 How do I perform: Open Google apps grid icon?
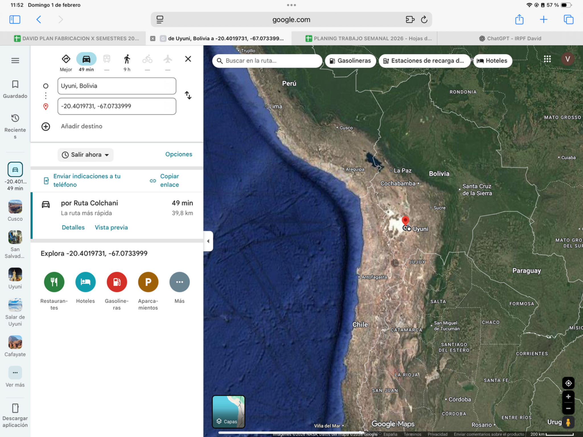point(547,59)
